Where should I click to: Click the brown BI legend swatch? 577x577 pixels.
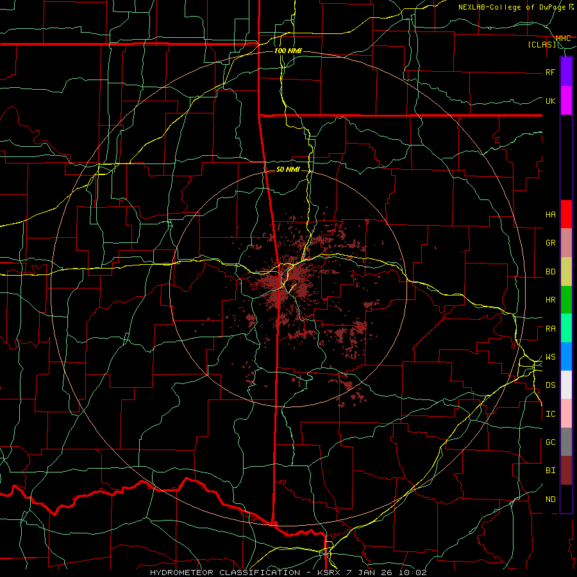(566, 471)
